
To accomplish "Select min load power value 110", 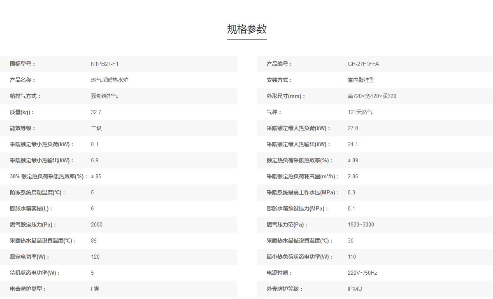I will (x=352, y=257).
